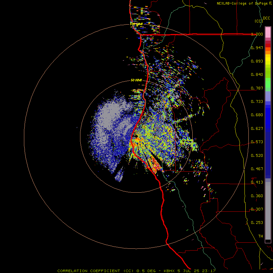
Task: Select the 0.947 scale value
Action: 257,48
